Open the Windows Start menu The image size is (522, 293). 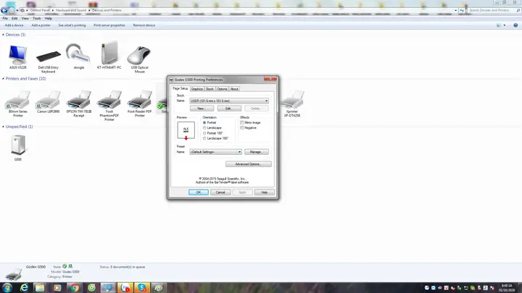pyautogui.click(x=7, y=288)
